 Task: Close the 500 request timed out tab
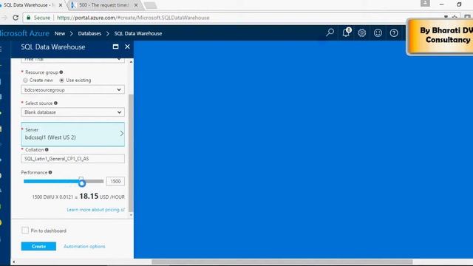point(136,5)
